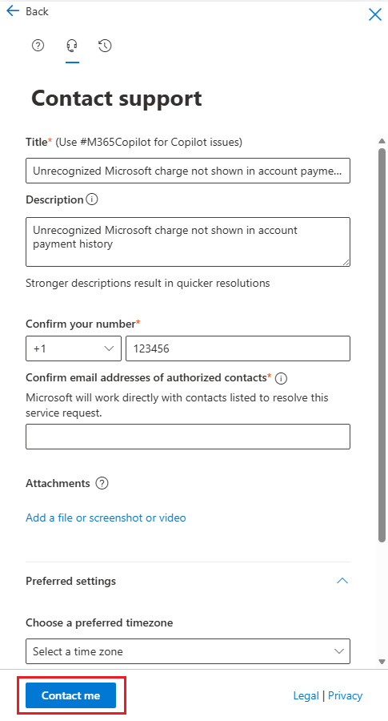Open the Legal link
The image size is (388, 721).
pyautogui.click(x=306, y=695)
